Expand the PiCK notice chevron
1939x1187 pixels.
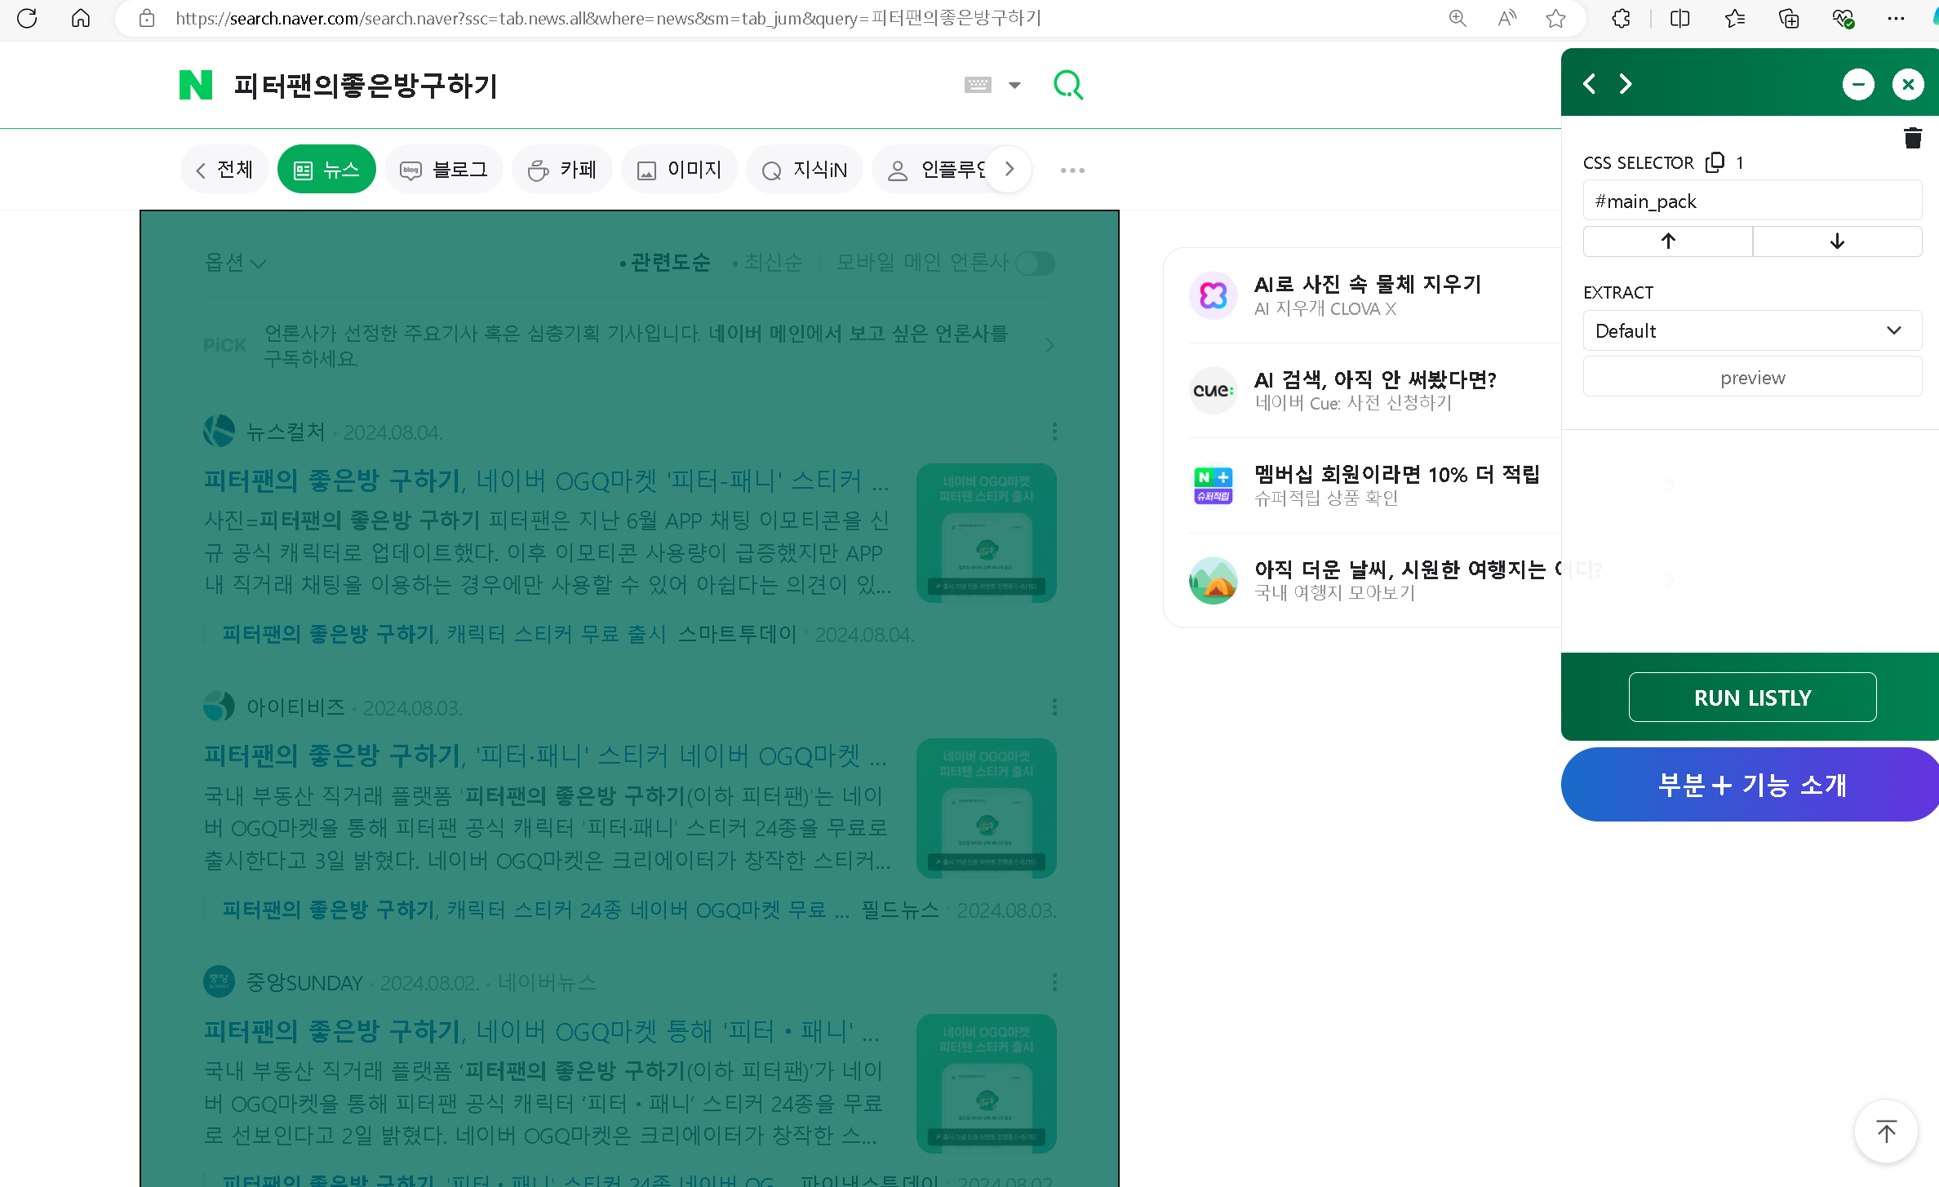pos(1050,346)
